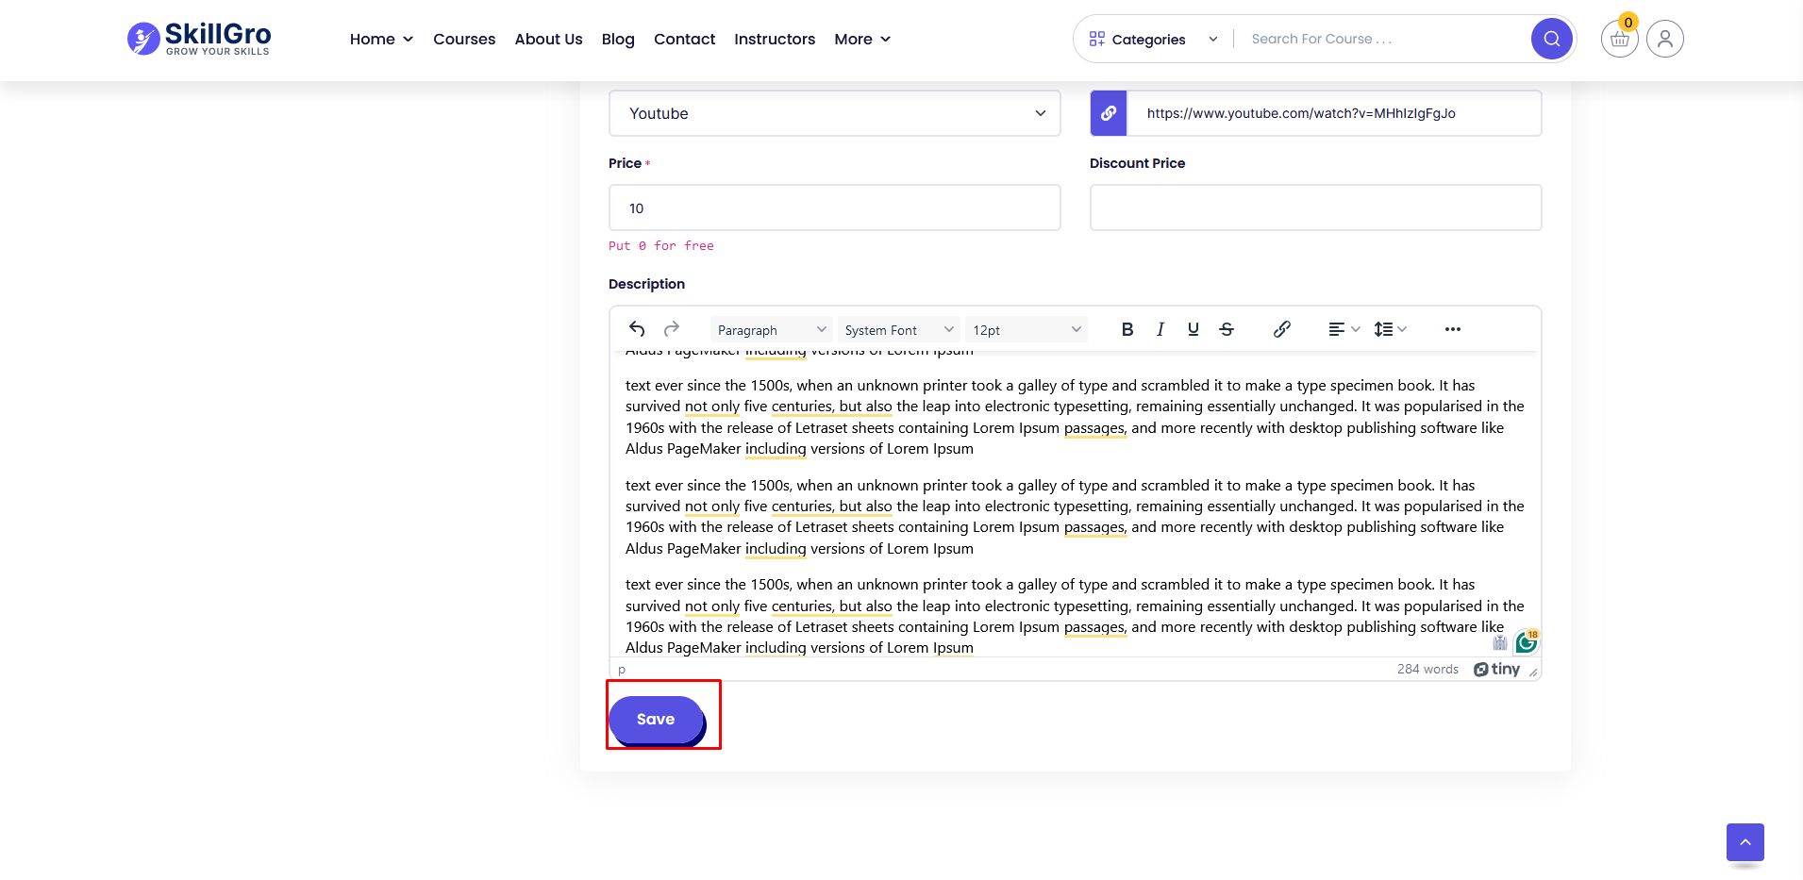Toggle underline formatting

[1194, 329]
